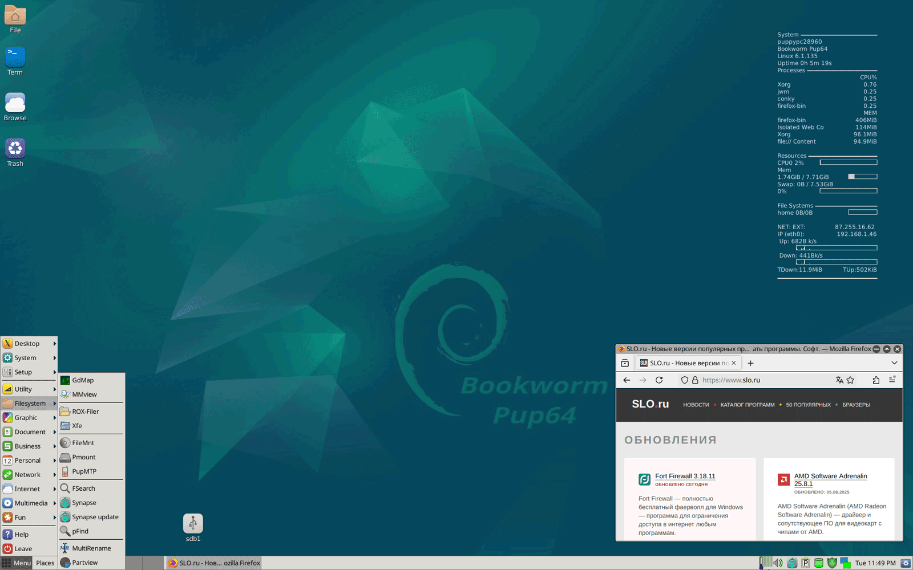Expand the Setup submenu
The height and width of the screenshot is (570, 913).
29,372
